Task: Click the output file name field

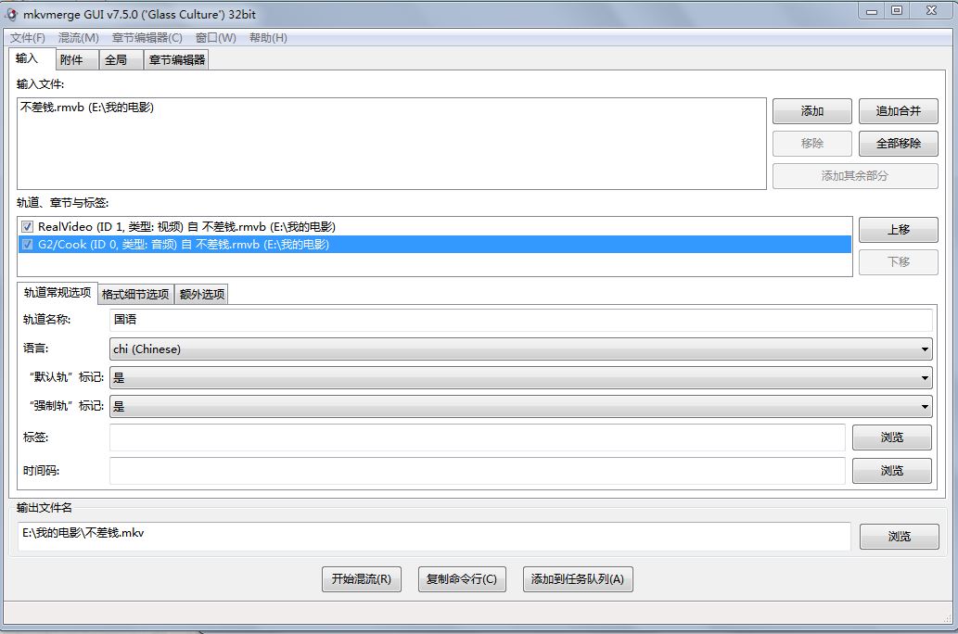Action: [434, 537]
